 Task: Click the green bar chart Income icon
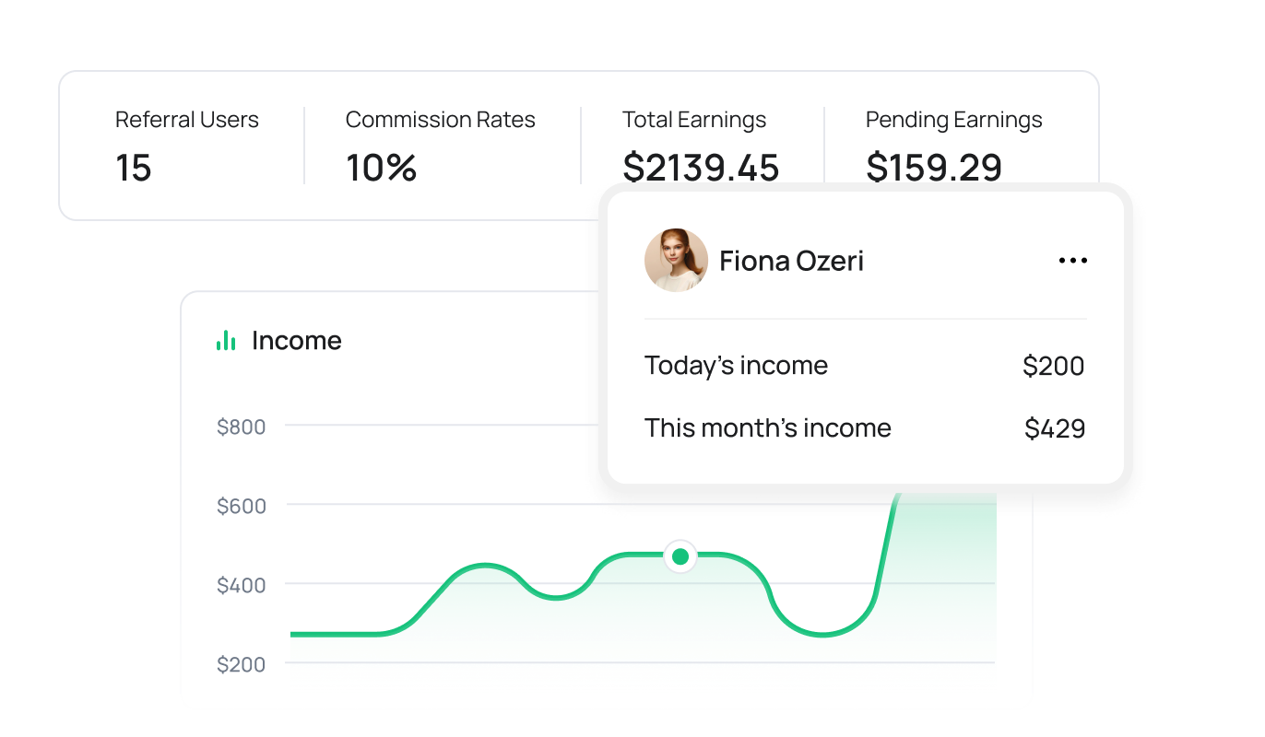click(x=226, y=341)
